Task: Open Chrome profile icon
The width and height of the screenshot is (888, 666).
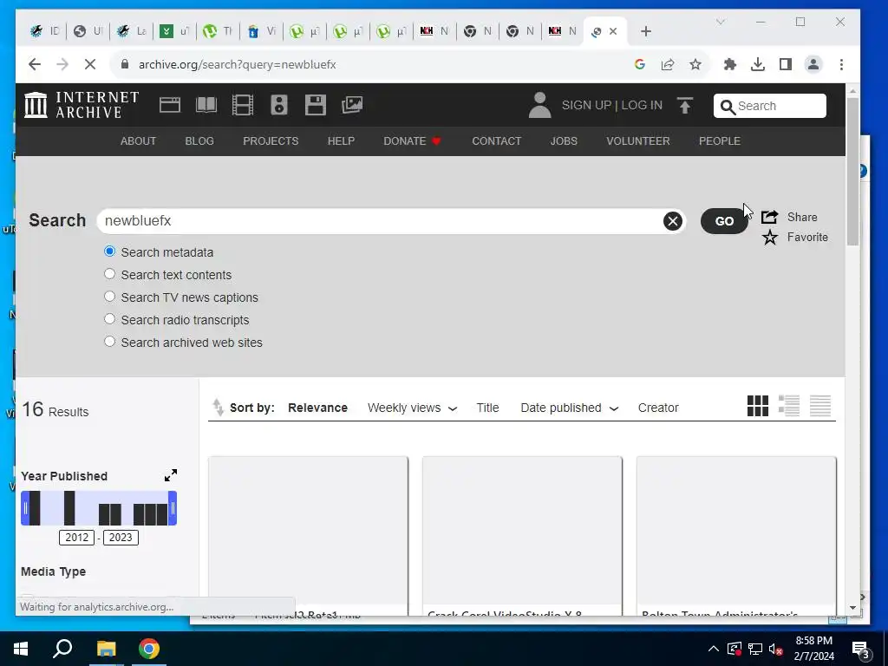Action: pyautogui.click(x=813, y=64)
